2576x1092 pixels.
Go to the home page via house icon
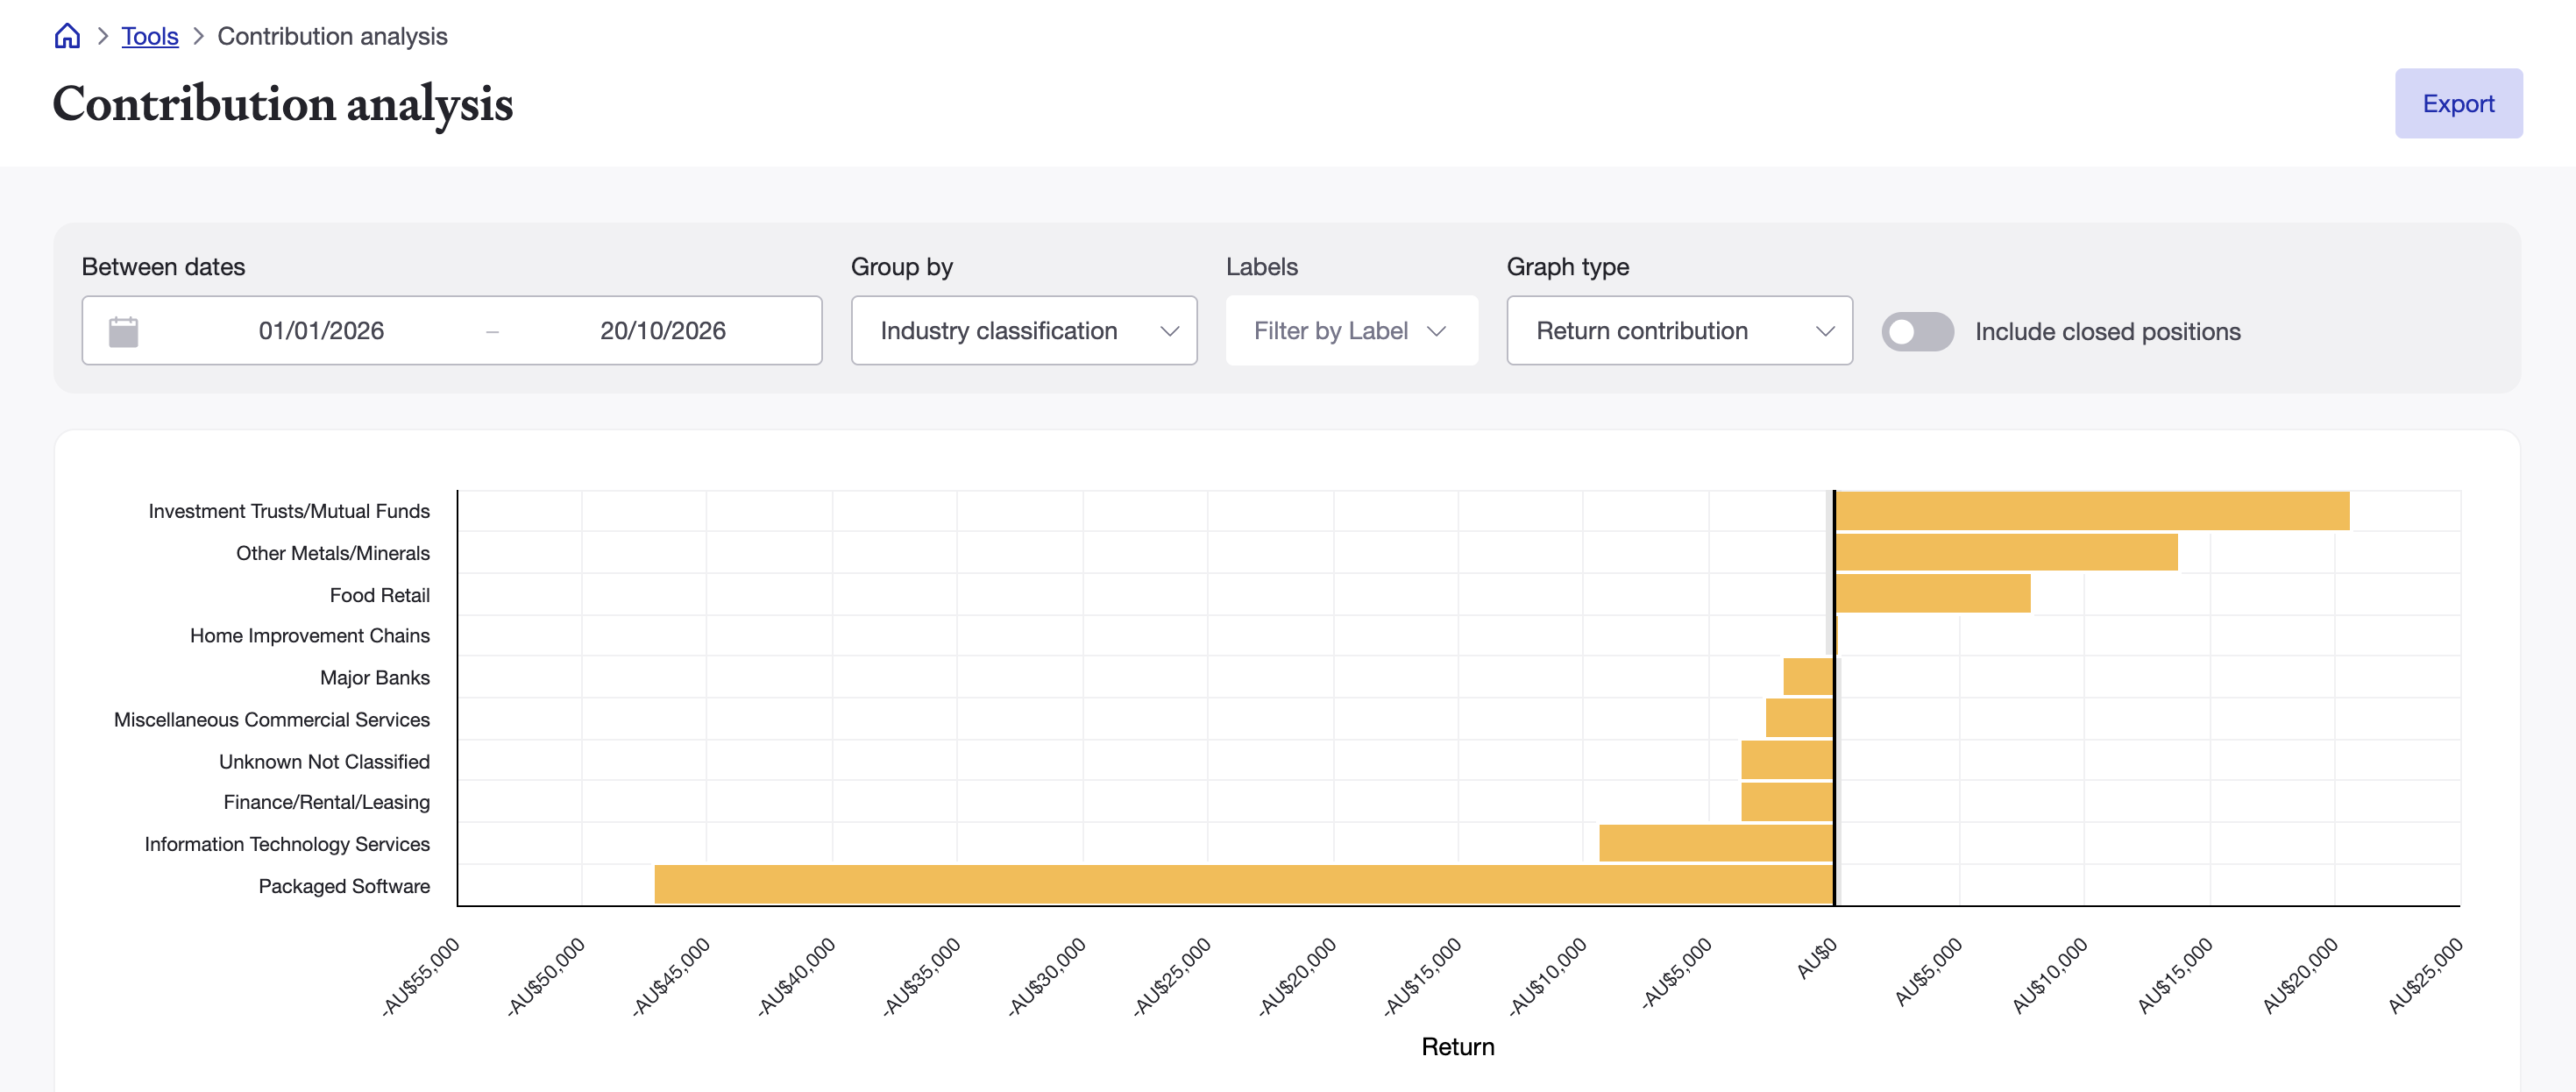tap(67, 36)
